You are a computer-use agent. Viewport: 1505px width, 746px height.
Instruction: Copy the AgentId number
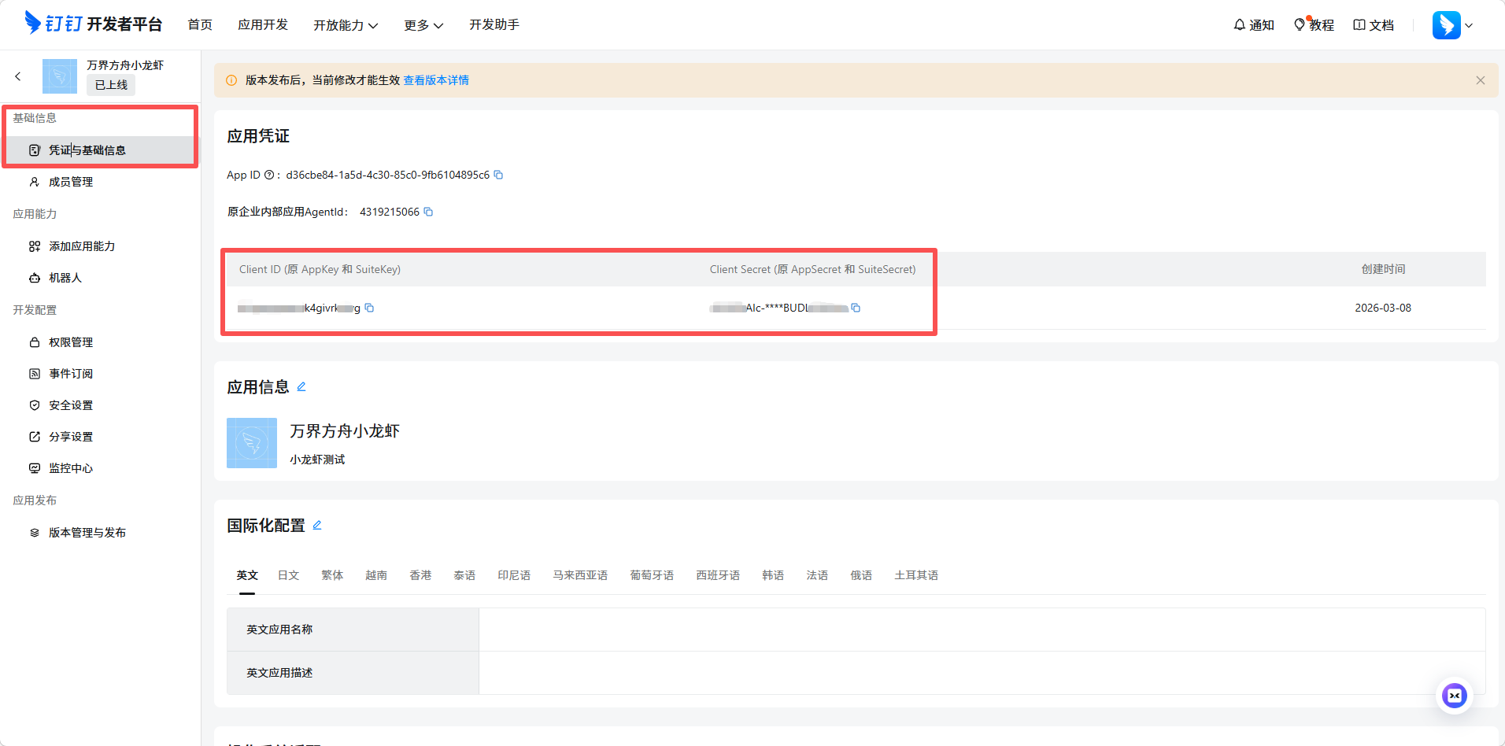(x=428, y=212)
